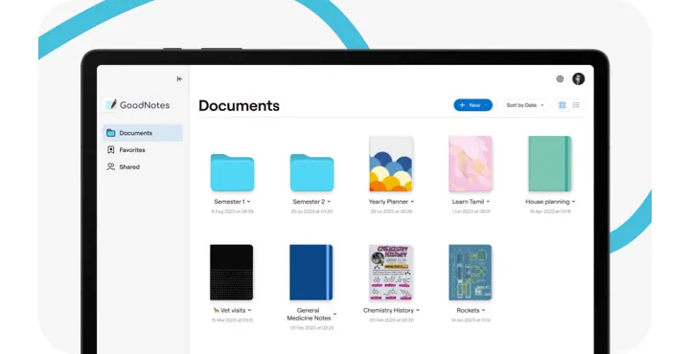Click the Documents folder icon in sidebar
Viewport: 690px width, 354px height.
pos(111,133)
